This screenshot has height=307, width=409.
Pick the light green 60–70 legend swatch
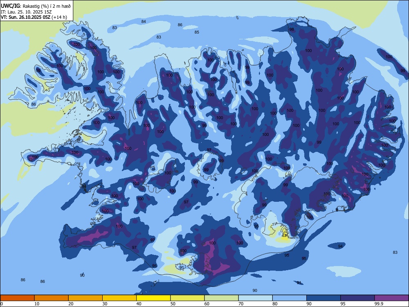pos(221,298)
